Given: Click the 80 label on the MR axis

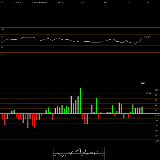Looking at the screenshot, I should click(x=156, y=95).
